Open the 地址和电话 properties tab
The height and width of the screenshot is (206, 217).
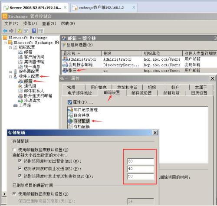(127, 87)
